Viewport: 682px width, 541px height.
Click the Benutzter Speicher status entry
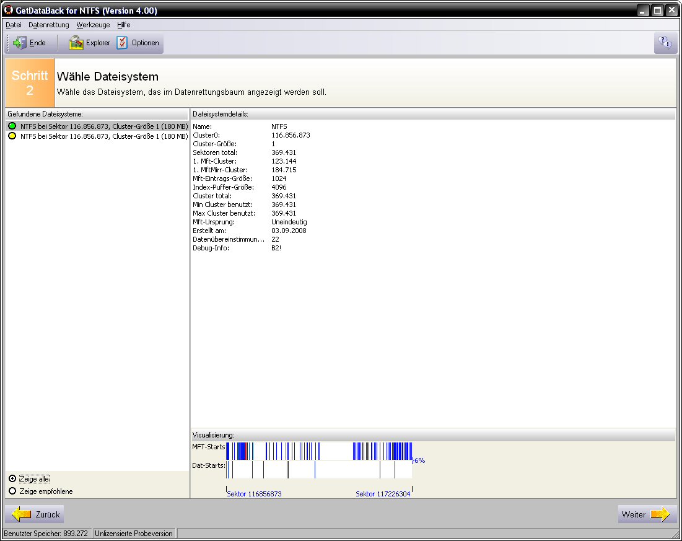pyautogui.click(x=46, y=533)
